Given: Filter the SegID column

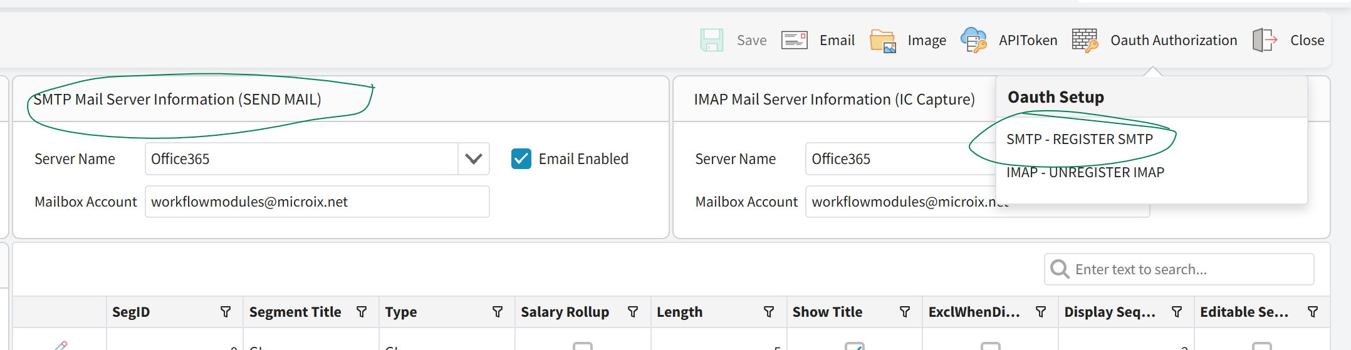Looking at the screenshot, I should click(x=226, y=312).
